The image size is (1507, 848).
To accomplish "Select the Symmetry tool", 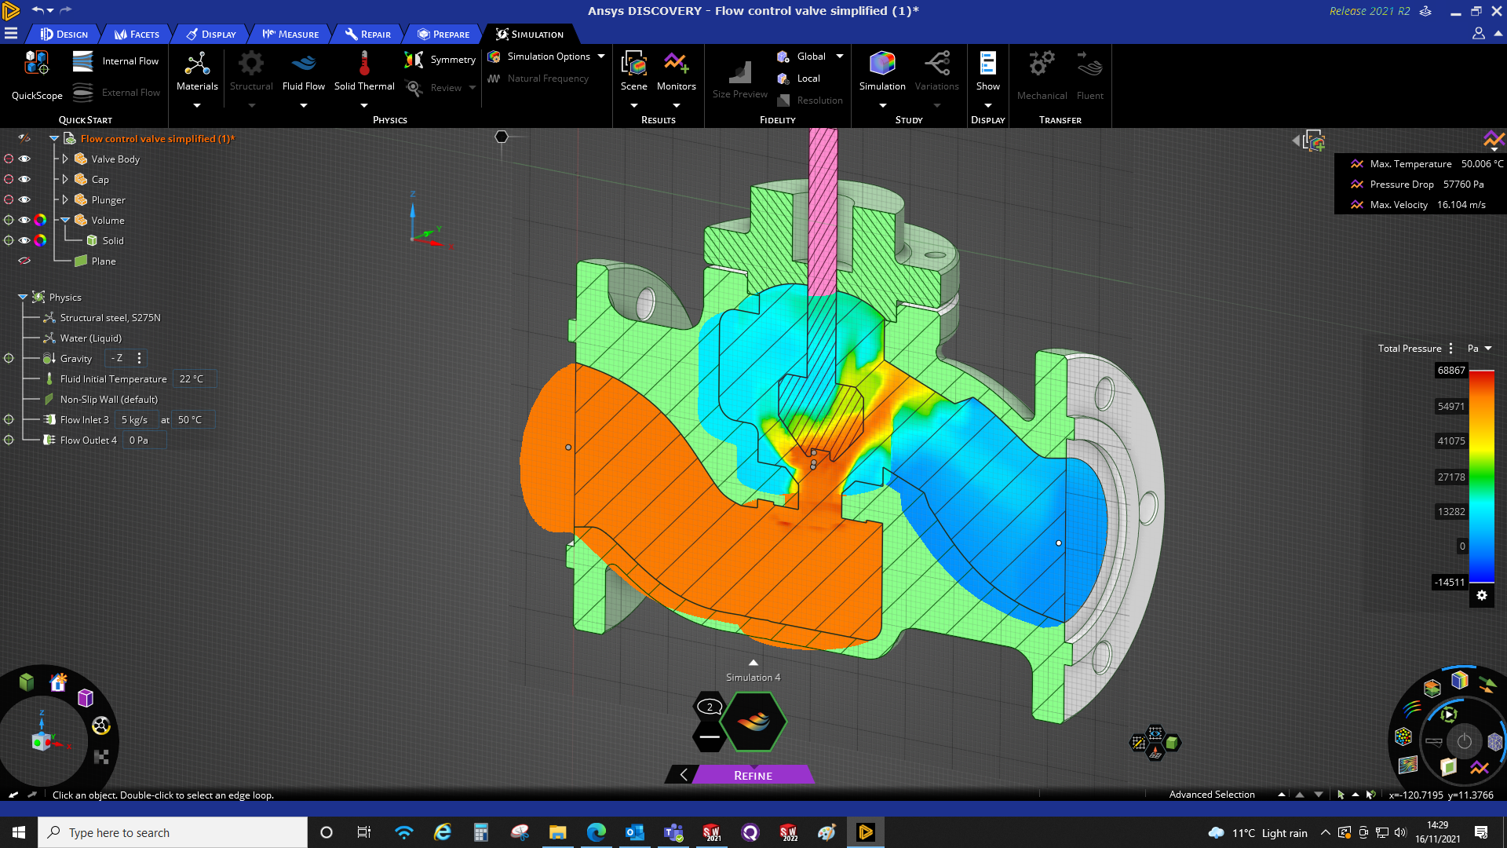I will 440,60.
